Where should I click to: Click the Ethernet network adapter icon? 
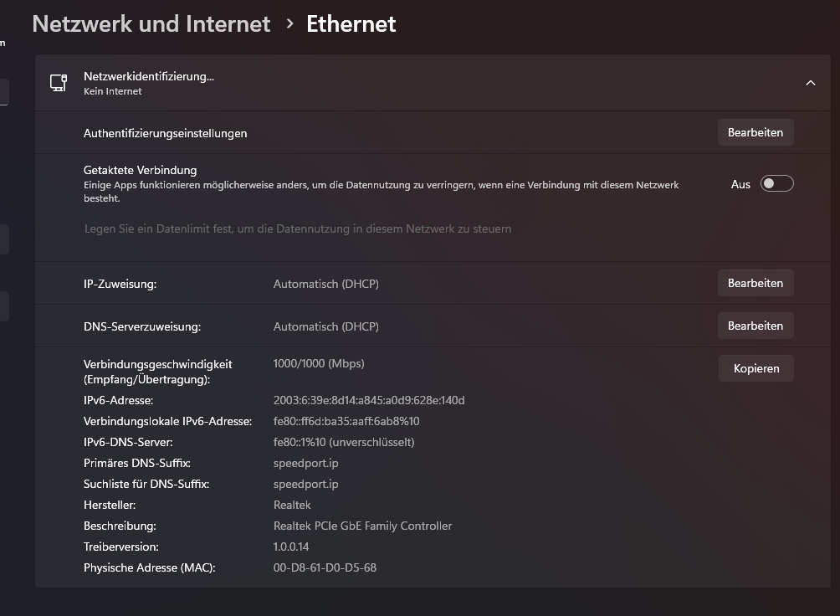coord(58,83)
